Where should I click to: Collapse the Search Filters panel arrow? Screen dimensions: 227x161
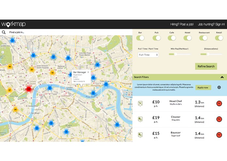coord(222,77)
